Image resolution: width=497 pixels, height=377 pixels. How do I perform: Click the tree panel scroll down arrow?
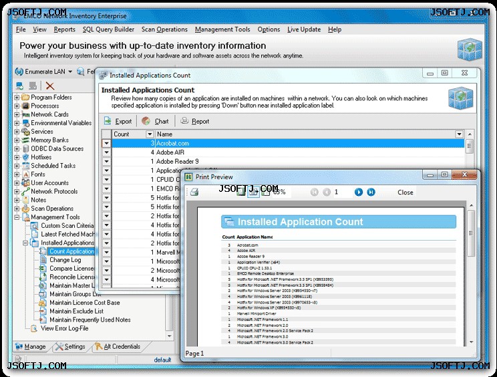[x=170, y=336]
